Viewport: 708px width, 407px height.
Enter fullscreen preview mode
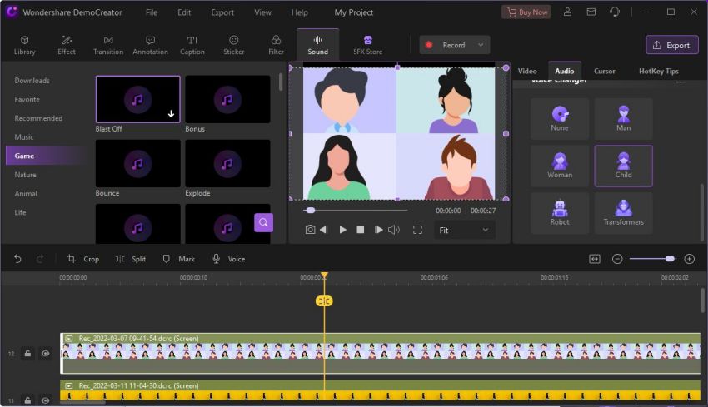(417, 230)
